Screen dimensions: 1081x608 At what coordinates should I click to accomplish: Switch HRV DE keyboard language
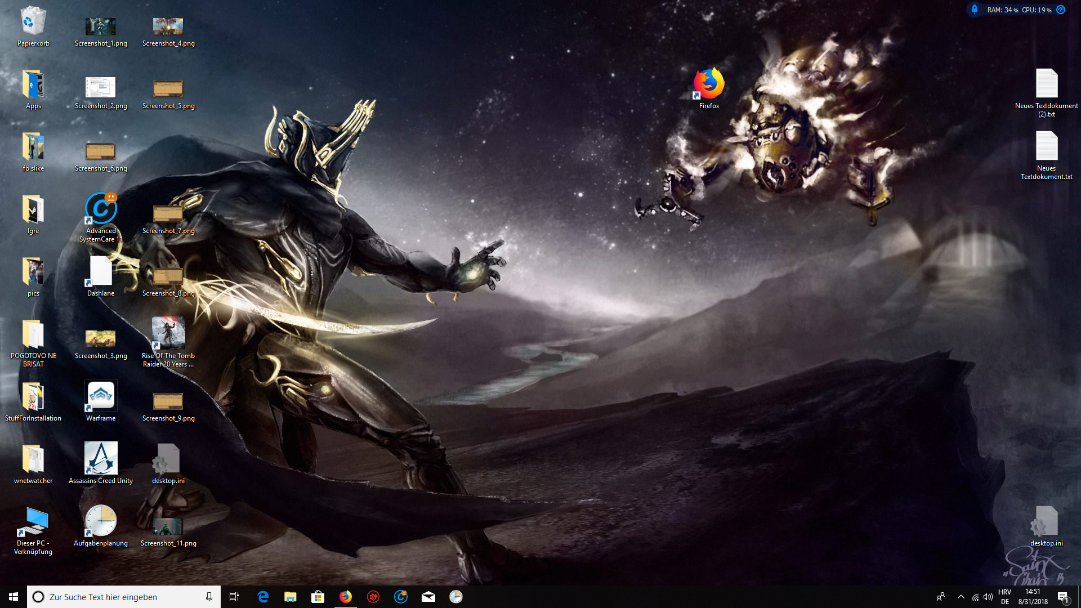coord(1005,597)
